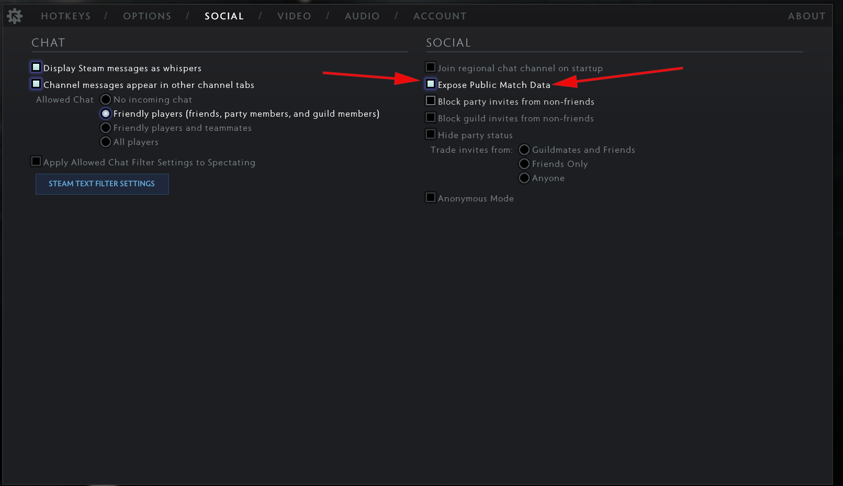Uncheck Channel messages appear in other tabs
Screen dimensions: 843x486
(x=36, y=84)
